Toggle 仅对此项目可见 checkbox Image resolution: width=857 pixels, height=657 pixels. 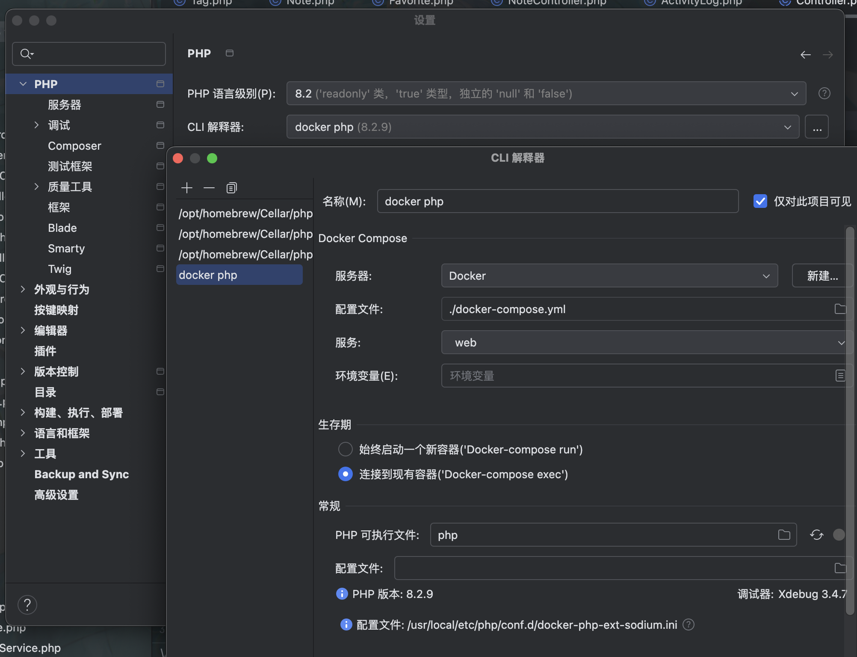pyautogui.click(x=760, y=201)
